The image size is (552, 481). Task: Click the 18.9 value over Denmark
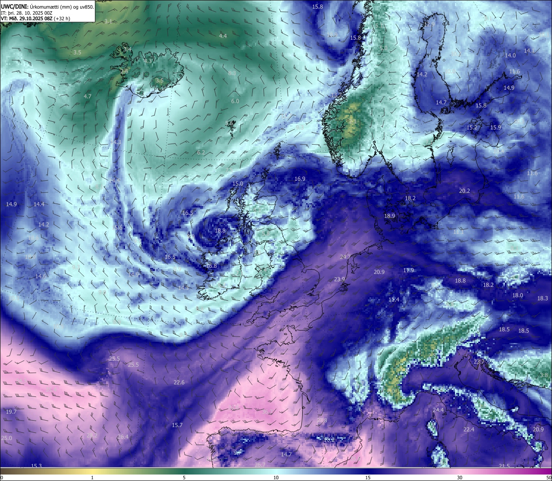(x=389, y=216)
